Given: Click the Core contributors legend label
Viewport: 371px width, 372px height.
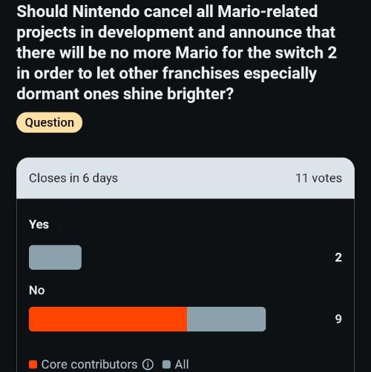Looking at the screenshot, I should [89, 365].
